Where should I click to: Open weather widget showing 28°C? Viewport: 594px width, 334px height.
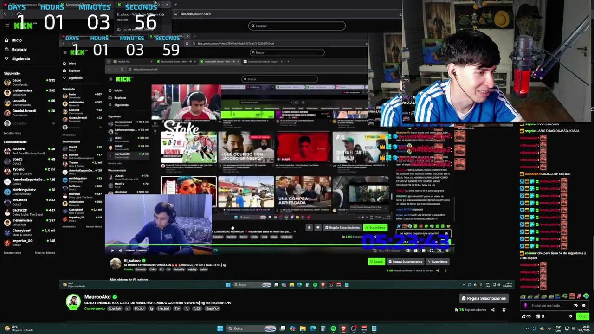click(x=19, y=328)
